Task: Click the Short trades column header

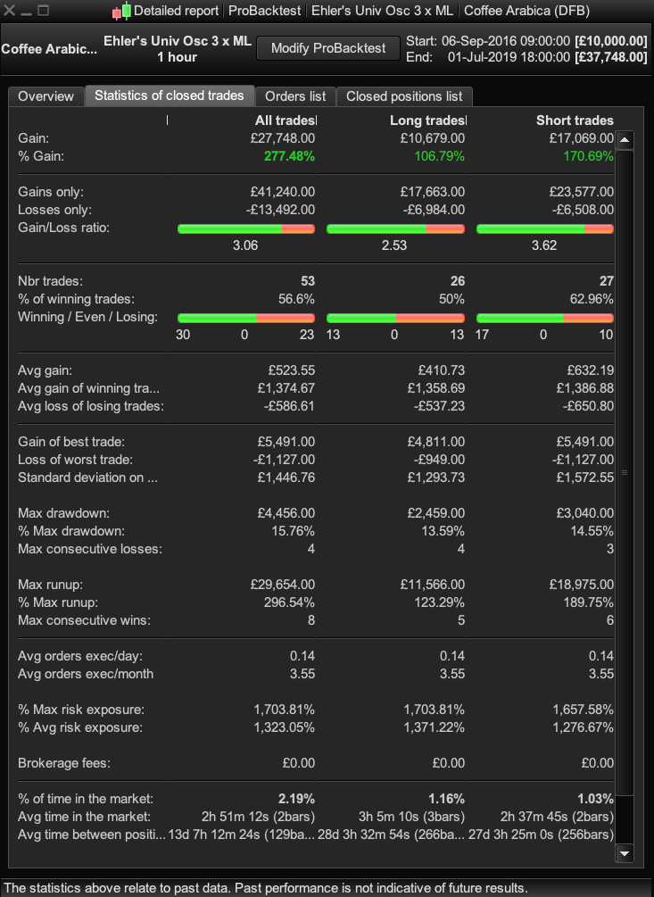Action: pos(575,120)
